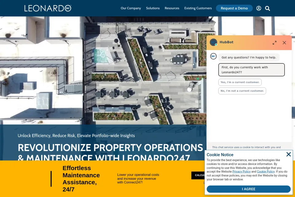Open the Our Company menu
Image resolution: width=295 pixels, height=197 pixels.
[x=131, y=8]
